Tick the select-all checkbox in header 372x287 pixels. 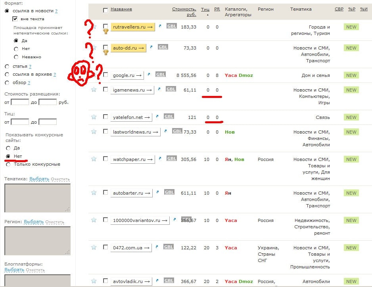pyautogui.click(x=105, y=10)
